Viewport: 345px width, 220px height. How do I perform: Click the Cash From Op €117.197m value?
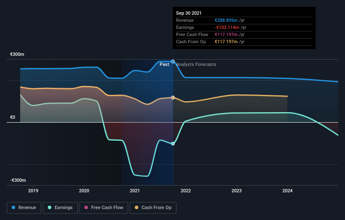point(226,42)
